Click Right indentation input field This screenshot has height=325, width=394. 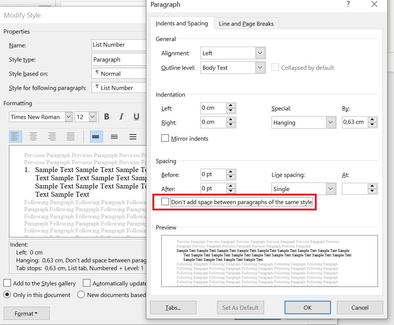tap(213, 122)
